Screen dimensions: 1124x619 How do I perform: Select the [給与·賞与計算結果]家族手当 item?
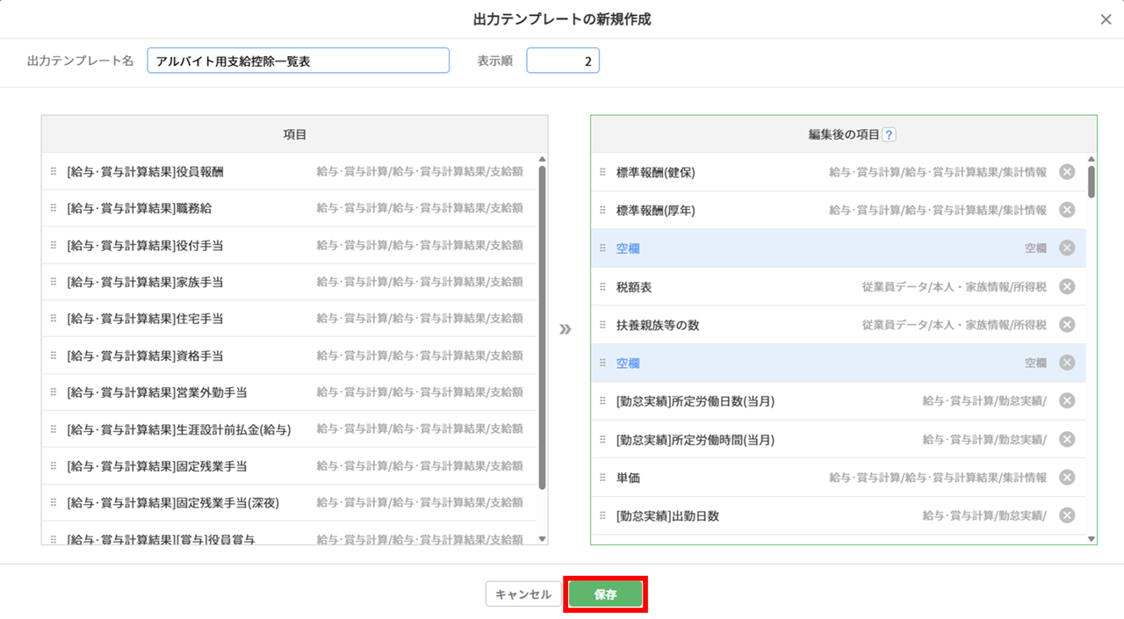[289, 282]
